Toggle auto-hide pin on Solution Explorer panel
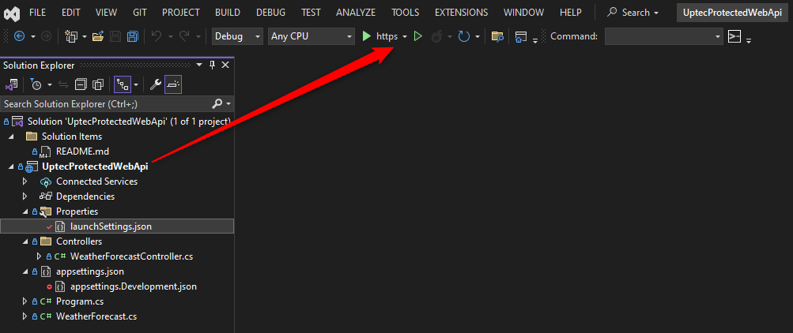 click(x=212, y=65)
